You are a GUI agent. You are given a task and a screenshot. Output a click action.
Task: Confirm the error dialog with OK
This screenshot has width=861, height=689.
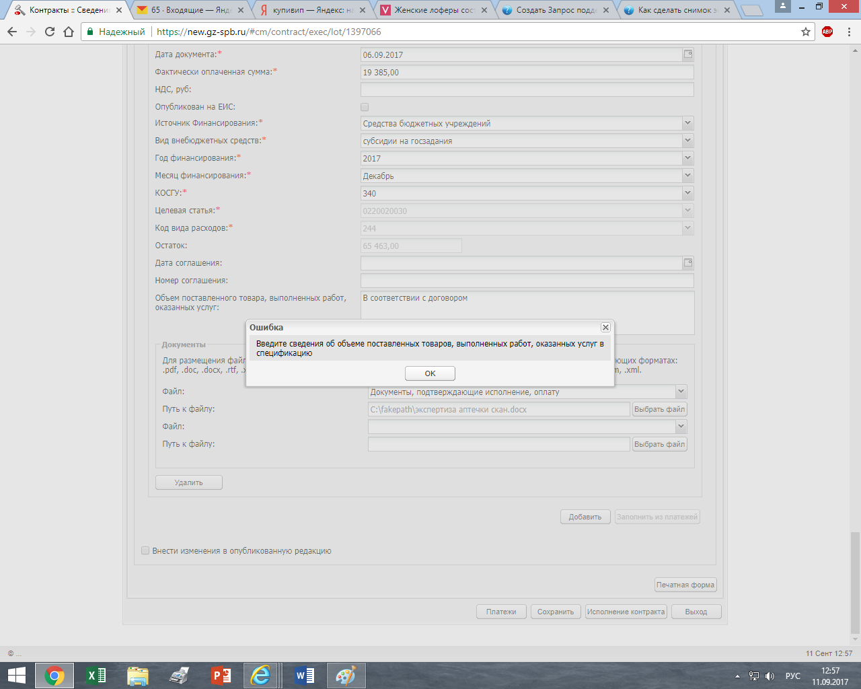click(x=430, y=373)
